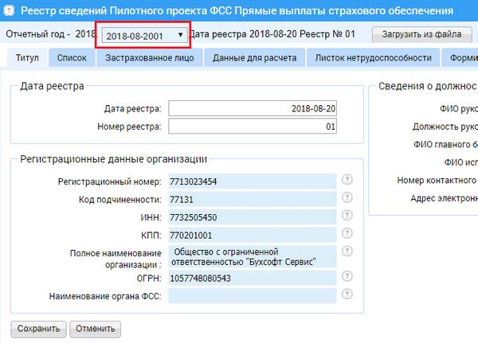
Task: Click the Сохранить button
Action: point(37,328)
